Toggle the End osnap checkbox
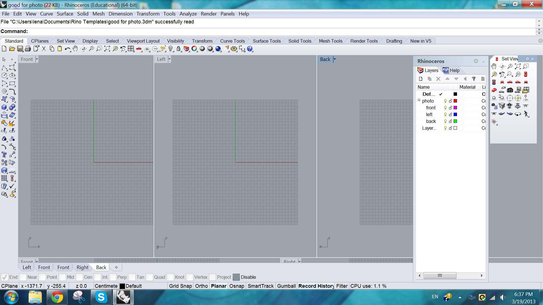The image size is (543, 305). (5, 277)
